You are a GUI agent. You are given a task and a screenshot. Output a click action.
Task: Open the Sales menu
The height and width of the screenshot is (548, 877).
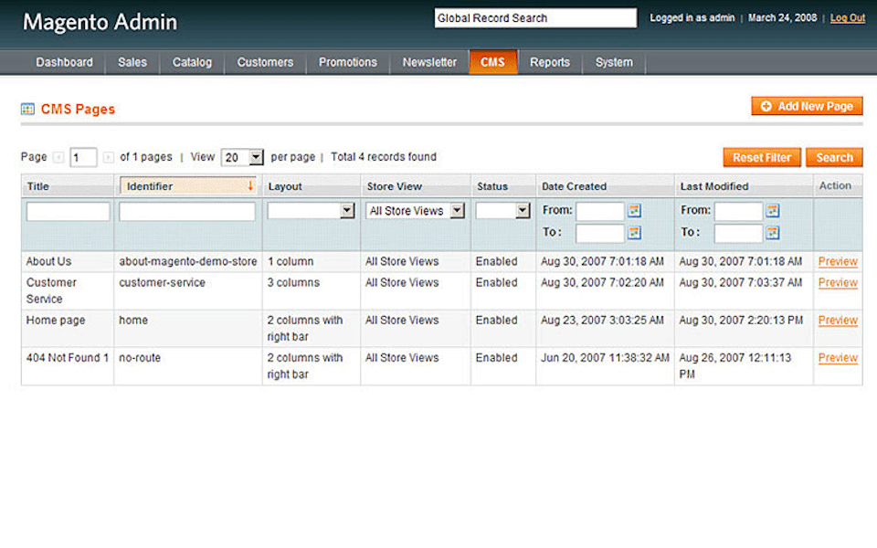pyautogui.click(x=132, y=62)
